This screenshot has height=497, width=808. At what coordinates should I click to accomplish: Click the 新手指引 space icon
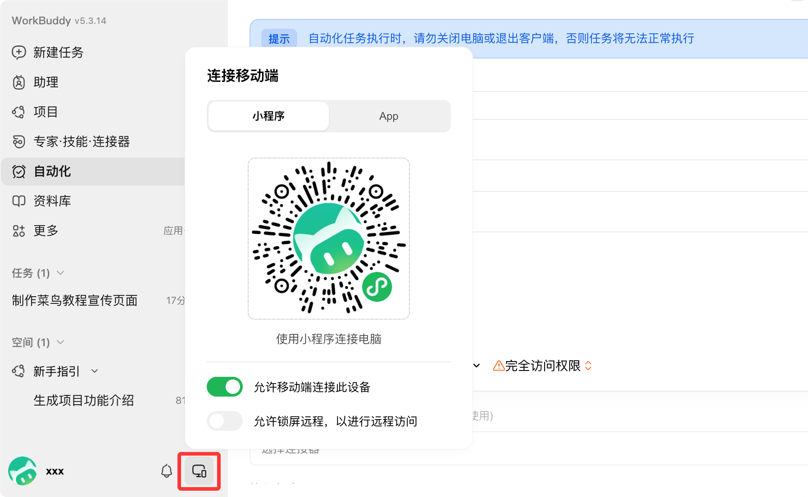18,371
